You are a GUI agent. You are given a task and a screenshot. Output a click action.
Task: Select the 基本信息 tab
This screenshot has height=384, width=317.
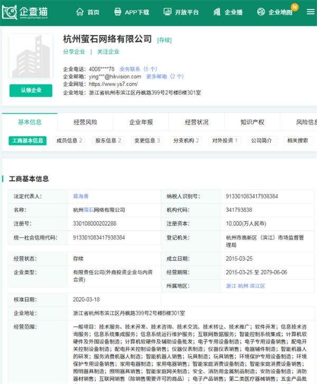pos(30,122)
